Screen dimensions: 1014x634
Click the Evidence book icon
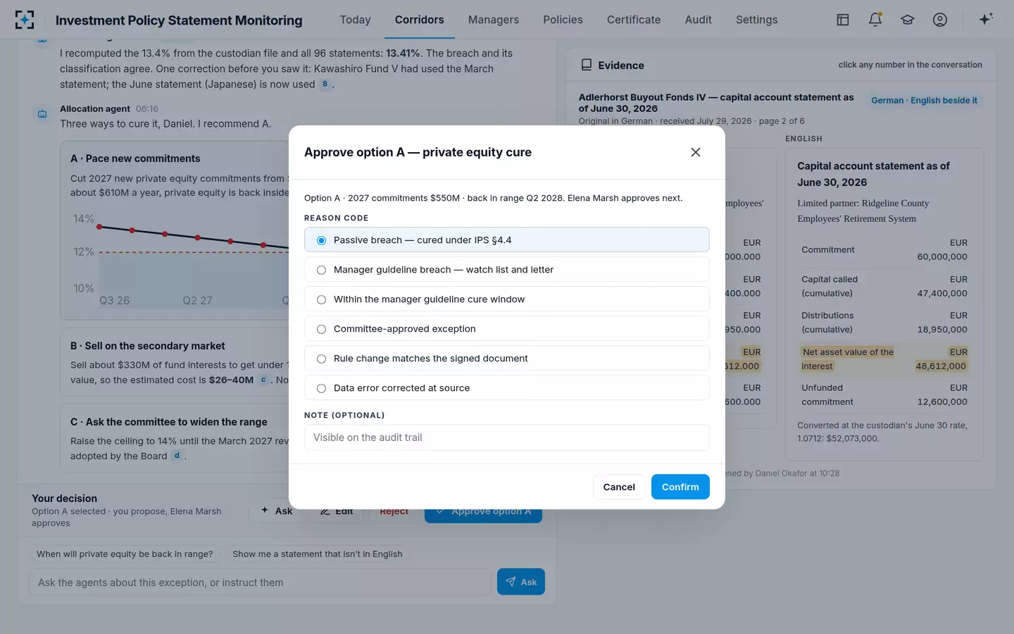tap(586, 65)
